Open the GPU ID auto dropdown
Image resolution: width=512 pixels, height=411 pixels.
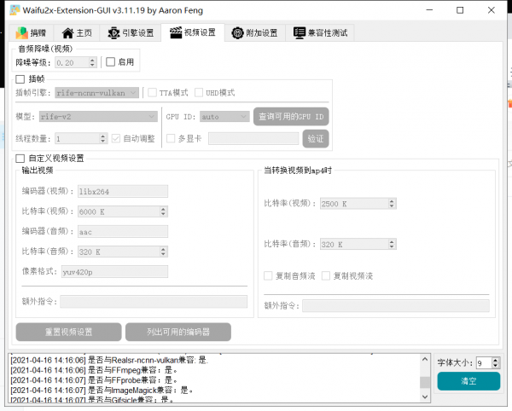[224, 117]
